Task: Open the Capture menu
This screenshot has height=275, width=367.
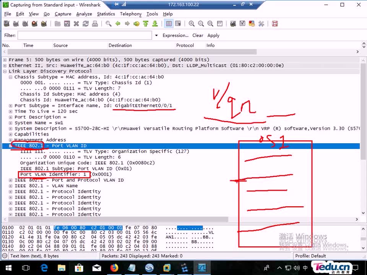Action: point(63,14)
